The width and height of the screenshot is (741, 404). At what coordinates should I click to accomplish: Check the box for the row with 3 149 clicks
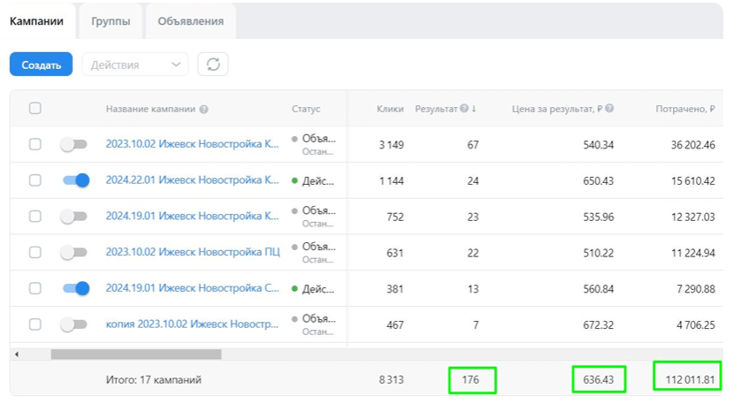tap(35, 144)
